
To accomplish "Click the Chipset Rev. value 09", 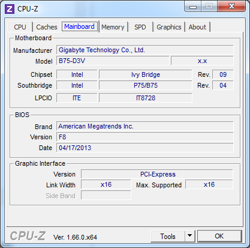I will click(223, 74).
